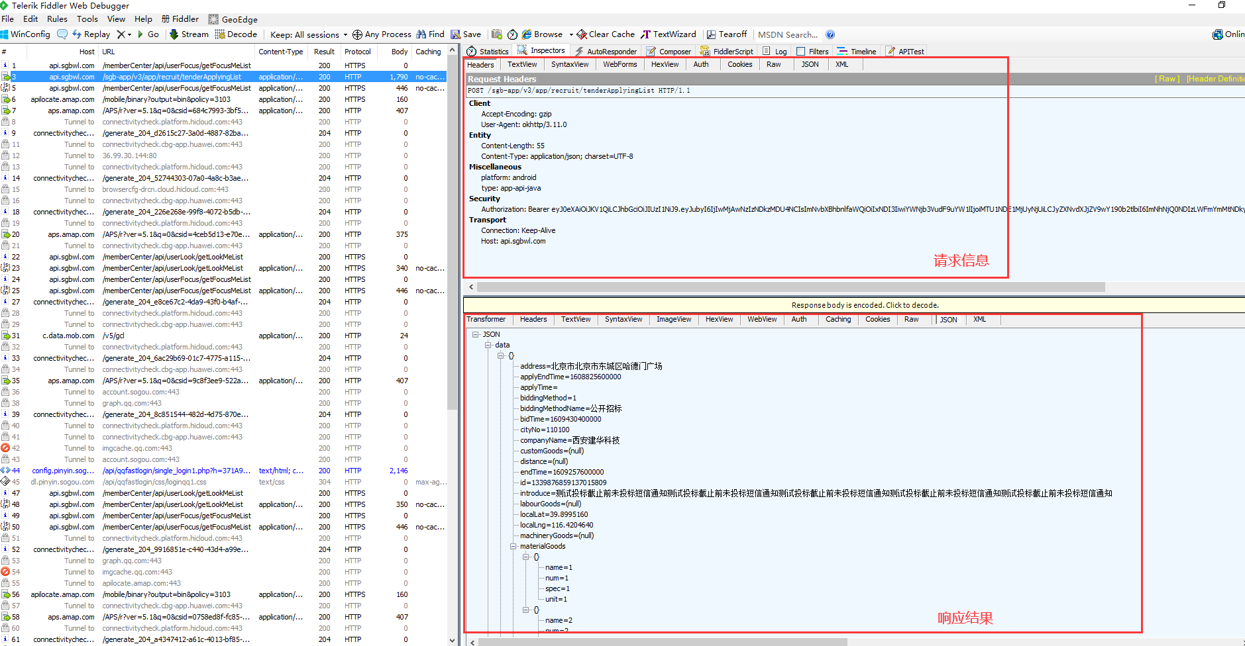Click the Browse Internet Explorer icon
Viewport: 1245px width, 646px height.
[527, 34]
